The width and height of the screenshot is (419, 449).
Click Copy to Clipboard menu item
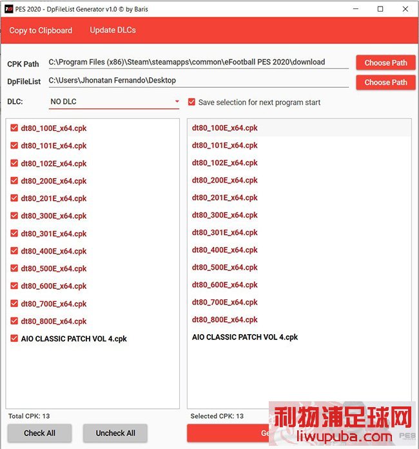(41, 30)
